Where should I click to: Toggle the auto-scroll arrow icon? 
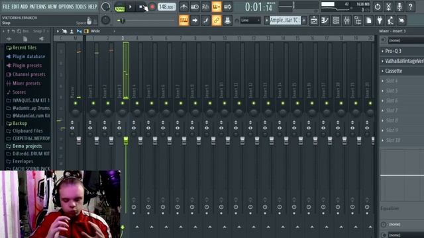[195, 20]
